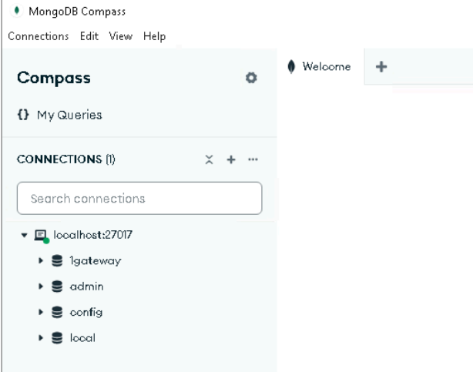Click the config database icon

pos(57,312)
